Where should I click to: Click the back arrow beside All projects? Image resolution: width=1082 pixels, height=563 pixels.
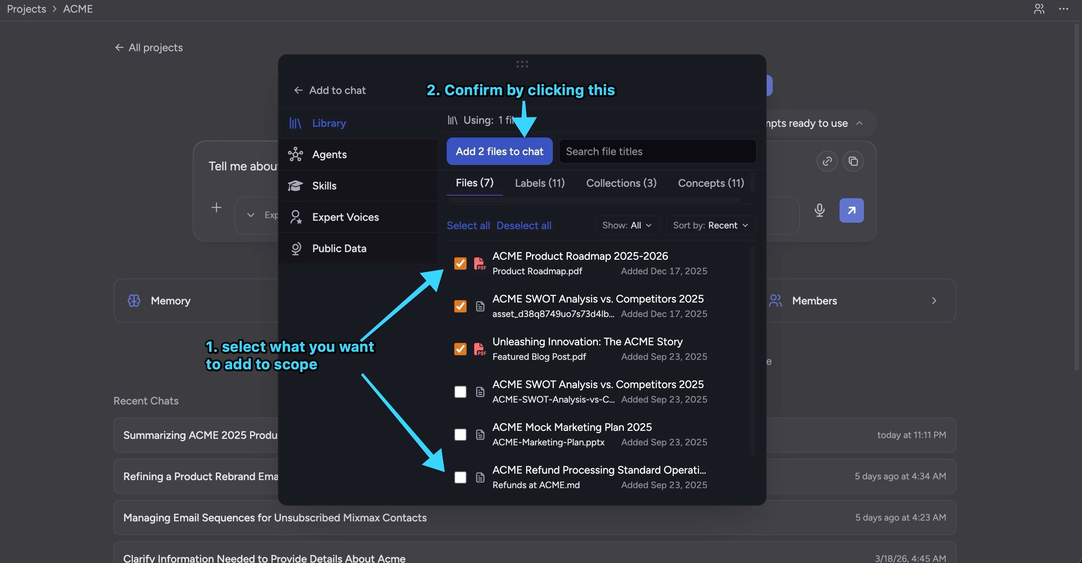tap(119, 47)
